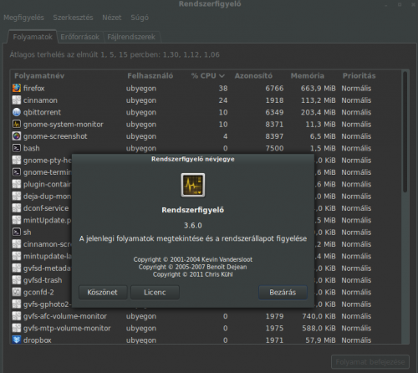Viewport: 418px width, 373px height.
Task: Switch to the Erőforrások tab
Action: click(80, 37)
